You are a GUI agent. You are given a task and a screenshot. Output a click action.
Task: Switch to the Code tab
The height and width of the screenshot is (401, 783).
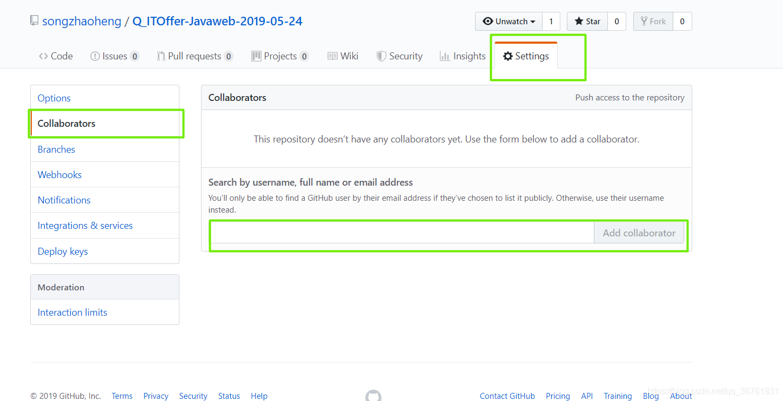click(56, 56)
